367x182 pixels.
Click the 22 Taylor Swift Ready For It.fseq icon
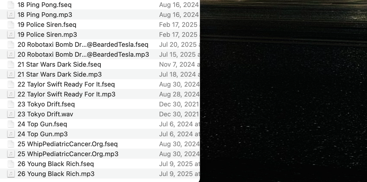coord(11,84)
